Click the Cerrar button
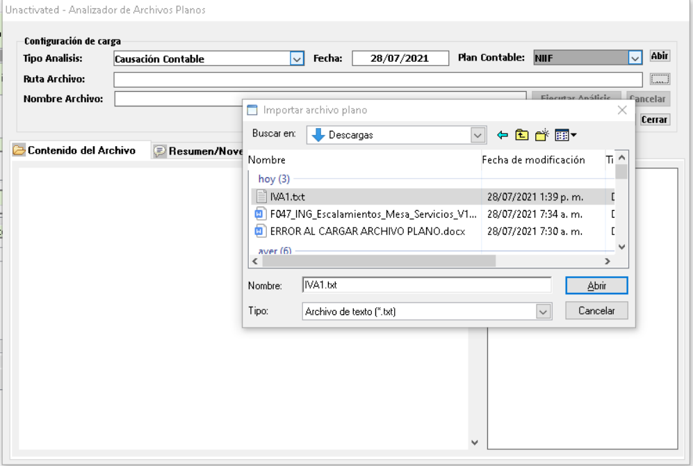Screen dimensions: 693x466 [x=654, y=120]
